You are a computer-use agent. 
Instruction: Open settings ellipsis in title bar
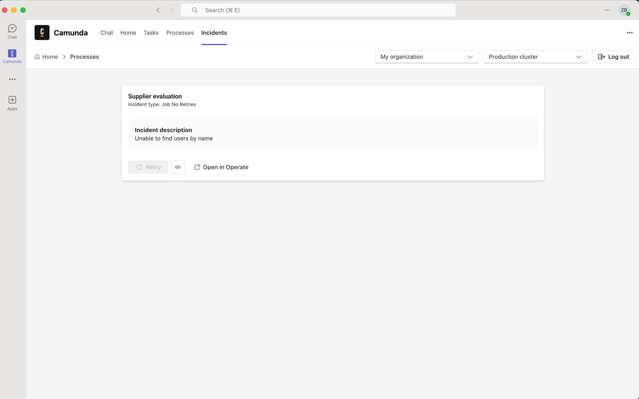607,10
